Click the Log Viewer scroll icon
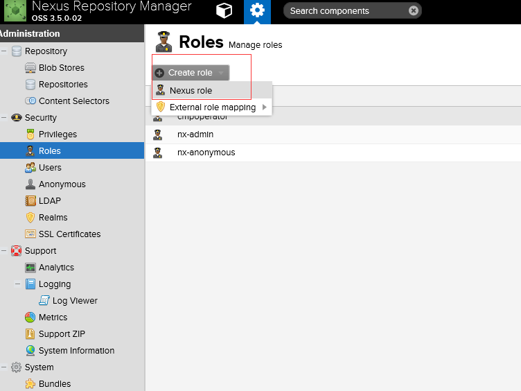 pos(44,300)
